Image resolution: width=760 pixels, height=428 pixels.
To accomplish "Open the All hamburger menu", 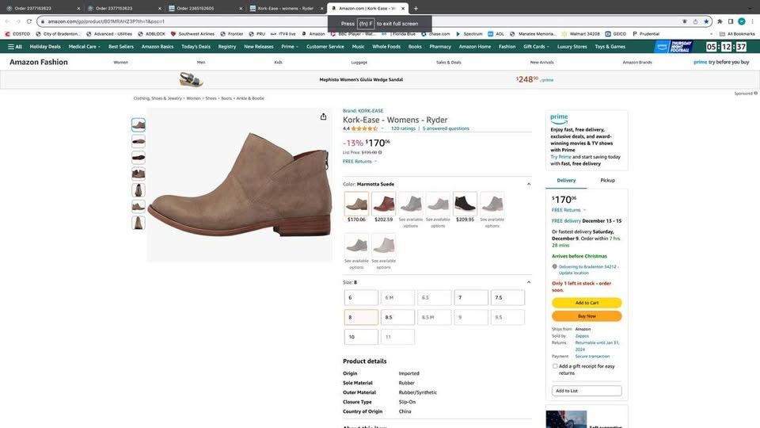I will [x=15, y=47].
